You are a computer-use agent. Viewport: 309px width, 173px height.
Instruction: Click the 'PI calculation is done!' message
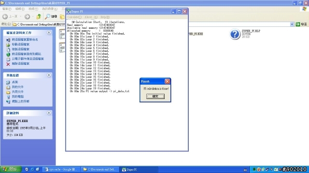point(156,88)
